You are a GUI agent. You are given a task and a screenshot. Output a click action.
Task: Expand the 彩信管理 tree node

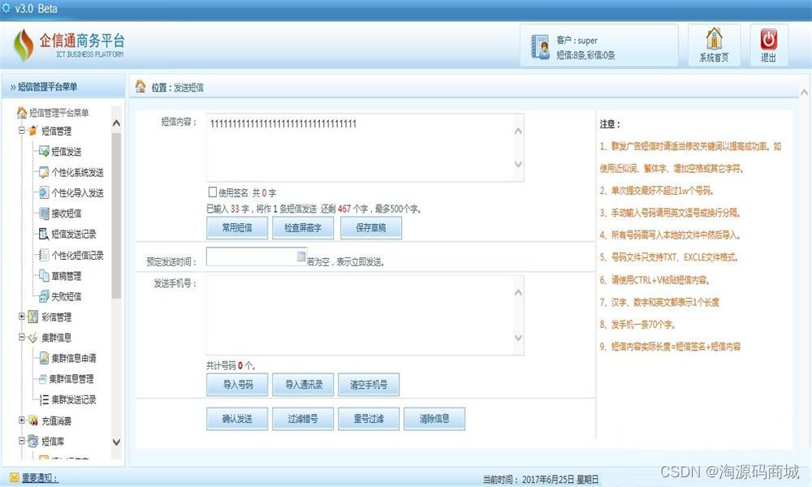point(22,317)
